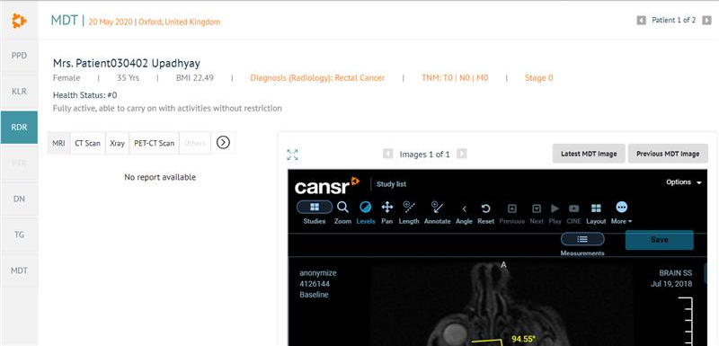Open the Options dropdown

pos(684,182)
